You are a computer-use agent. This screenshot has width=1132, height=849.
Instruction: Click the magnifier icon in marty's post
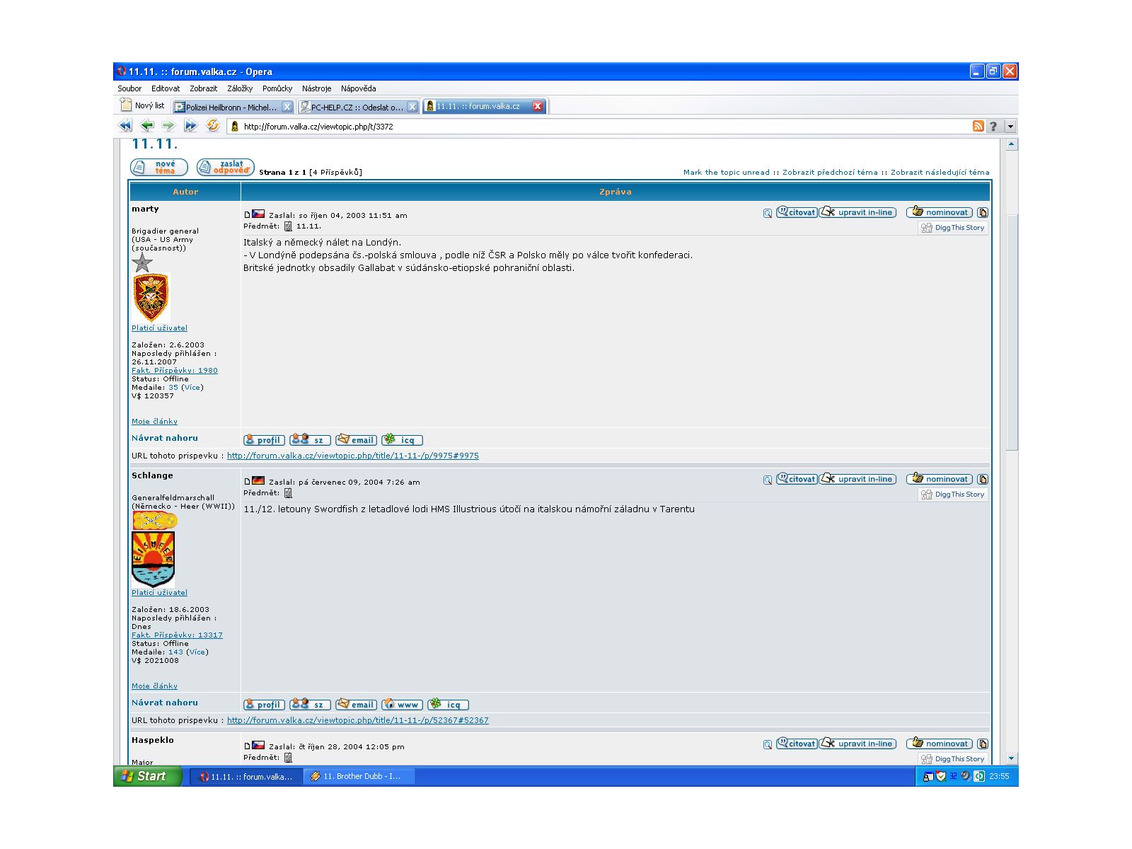pyautogui.click(x=768, y=213)
